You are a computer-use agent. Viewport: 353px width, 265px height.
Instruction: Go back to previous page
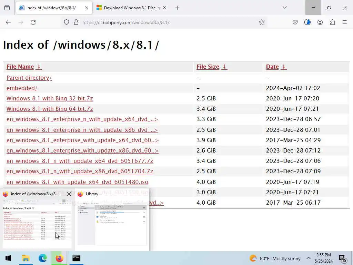click(8, 22)
